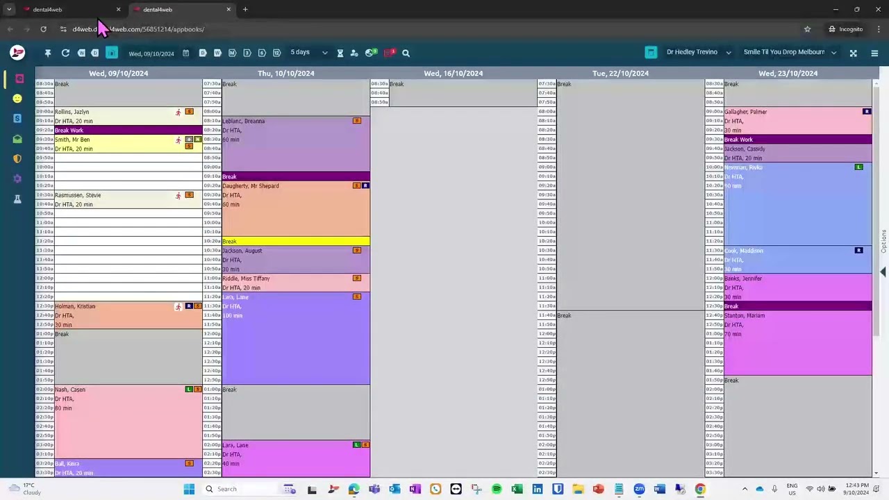Click the Windows taskbar Search box
Image resolution: width=889 pixels, height=500 pixels.
[x=250, y=489]
